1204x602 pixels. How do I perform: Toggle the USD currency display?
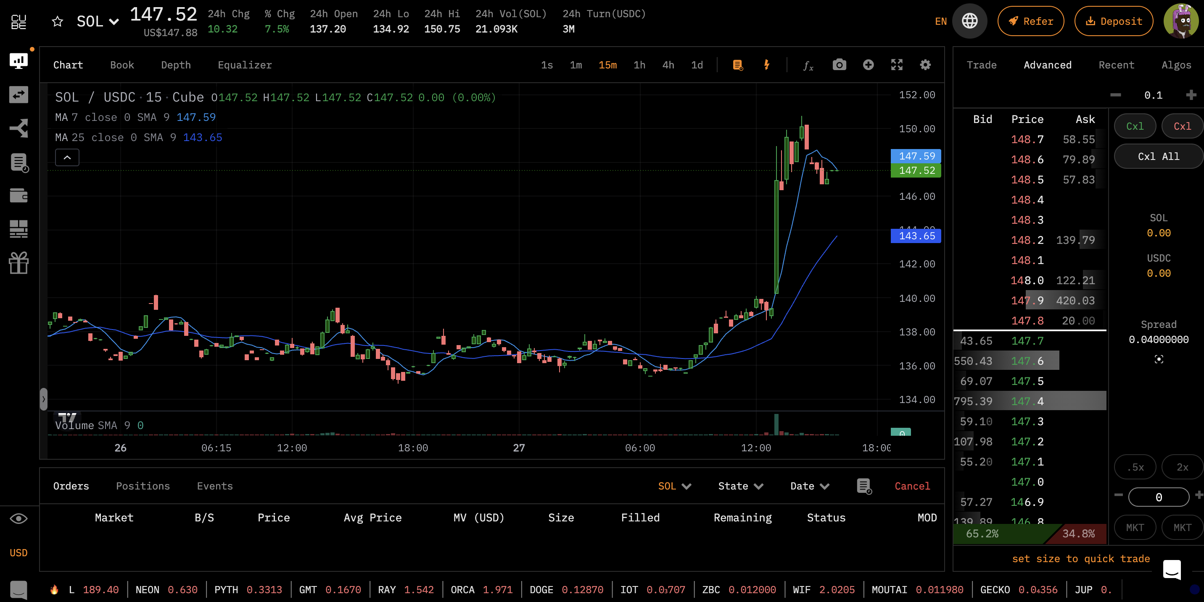pyautogui.click(x=18, y=552)
